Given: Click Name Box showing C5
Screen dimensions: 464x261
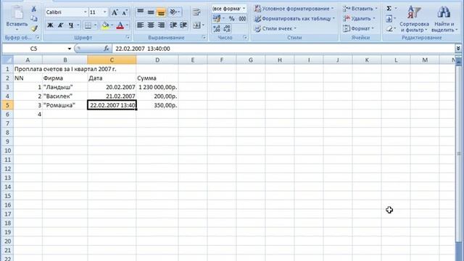Looking at the screenshot, I should tap(34, 49).
